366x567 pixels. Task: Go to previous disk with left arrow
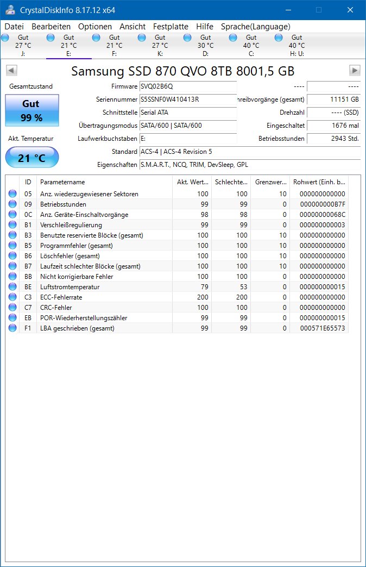pos(11,70)
